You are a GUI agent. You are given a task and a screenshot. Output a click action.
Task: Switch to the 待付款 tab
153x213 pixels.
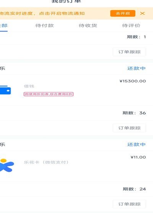coord(44,26)
